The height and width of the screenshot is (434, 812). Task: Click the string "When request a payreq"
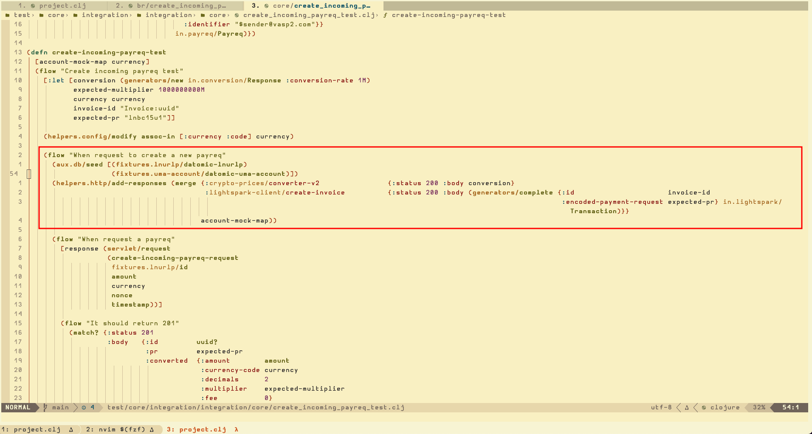point(126,240)
